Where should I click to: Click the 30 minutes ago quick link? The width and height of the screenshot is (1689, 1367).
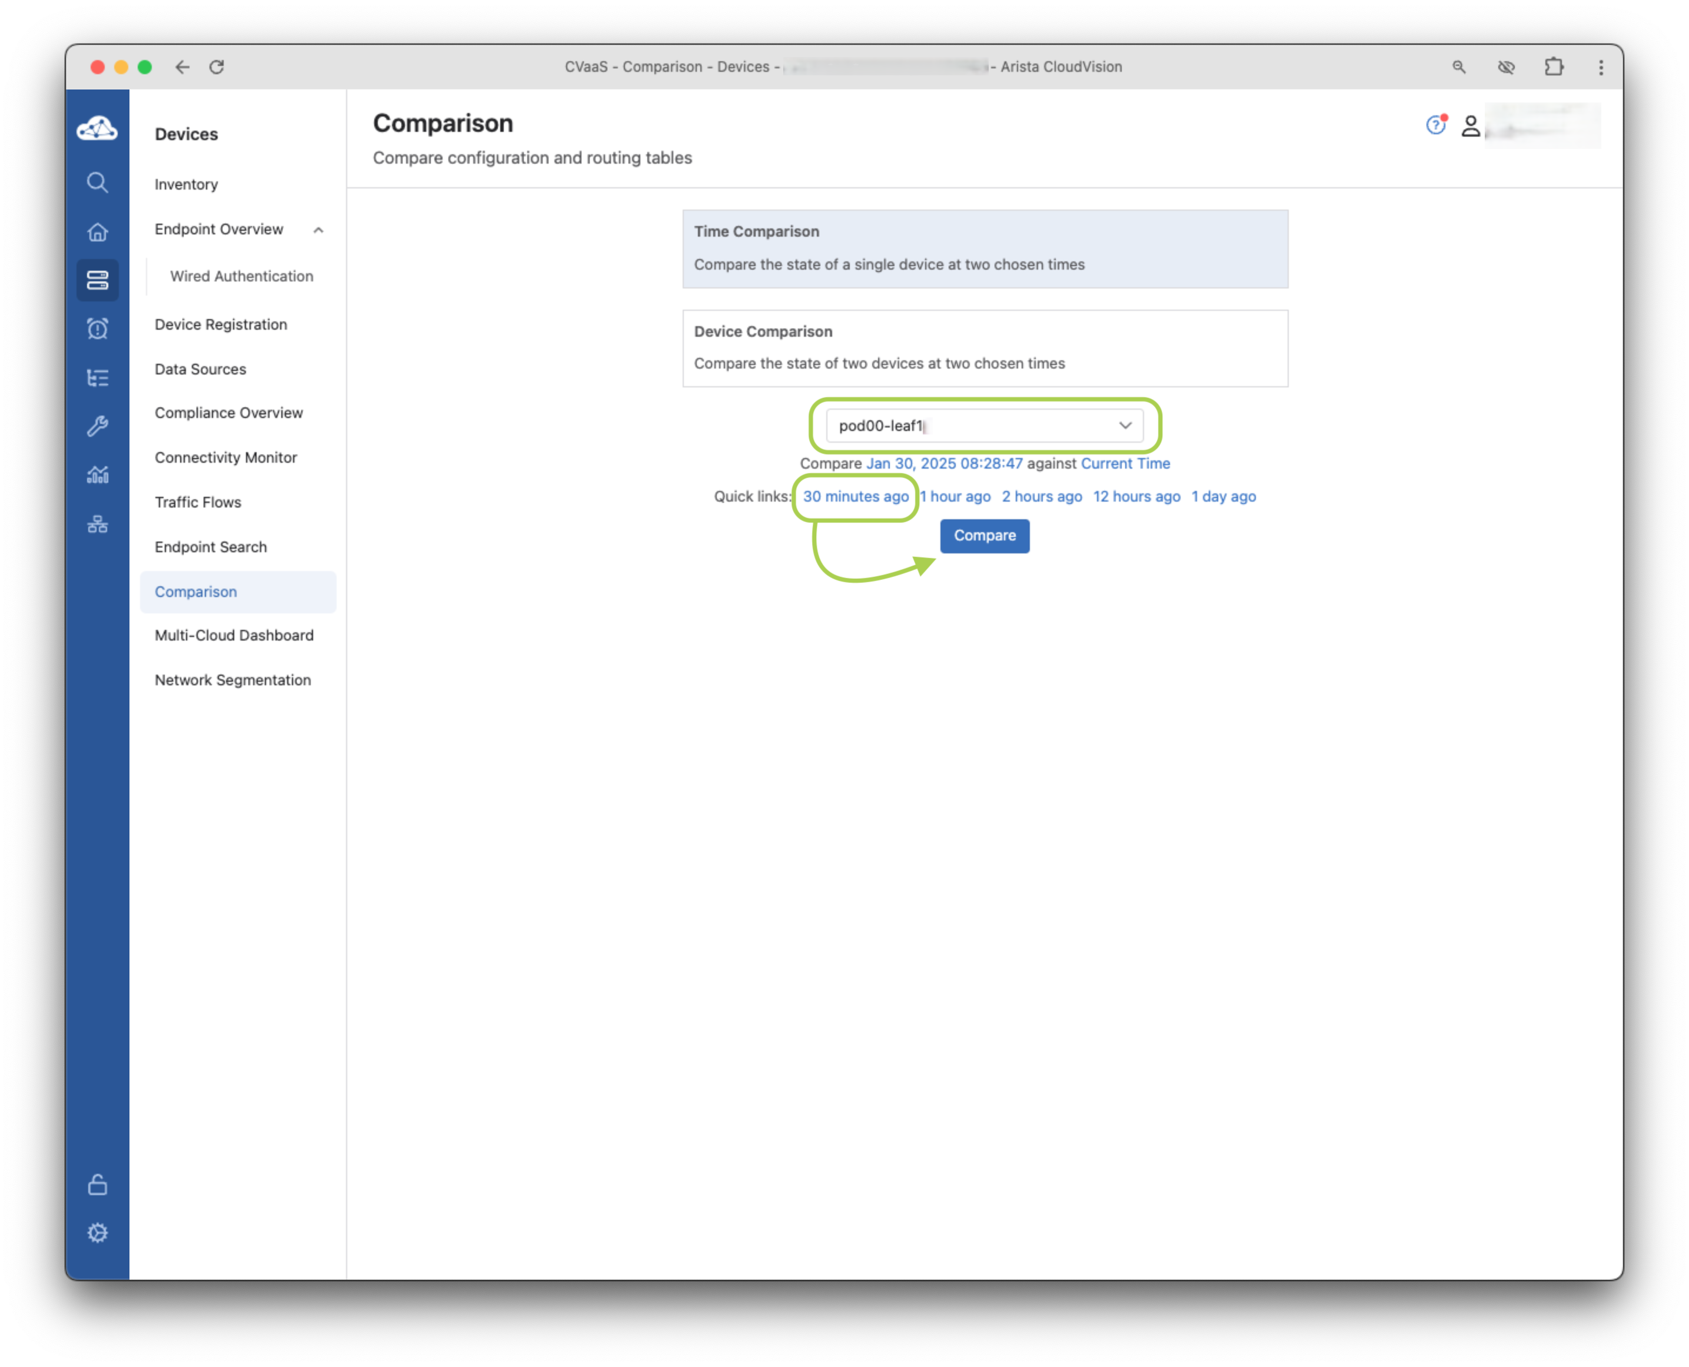point(855,496)
